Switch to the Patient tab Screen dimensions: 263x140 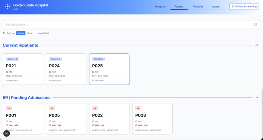(x=179, y=7)
